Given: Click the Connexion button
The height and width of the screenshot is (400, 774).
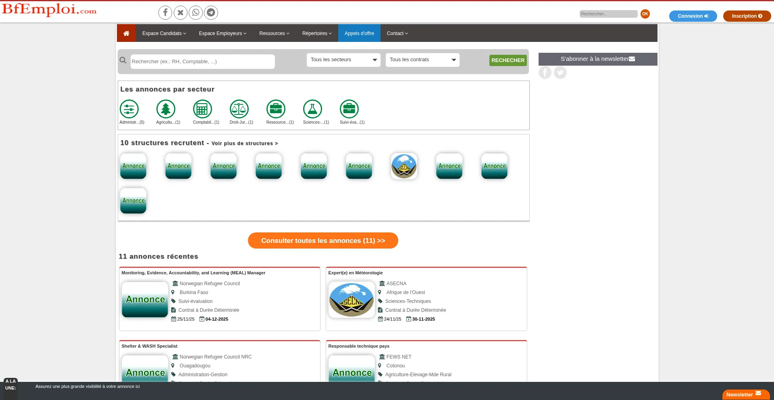Looking at the screenshot, I should 693,16.
